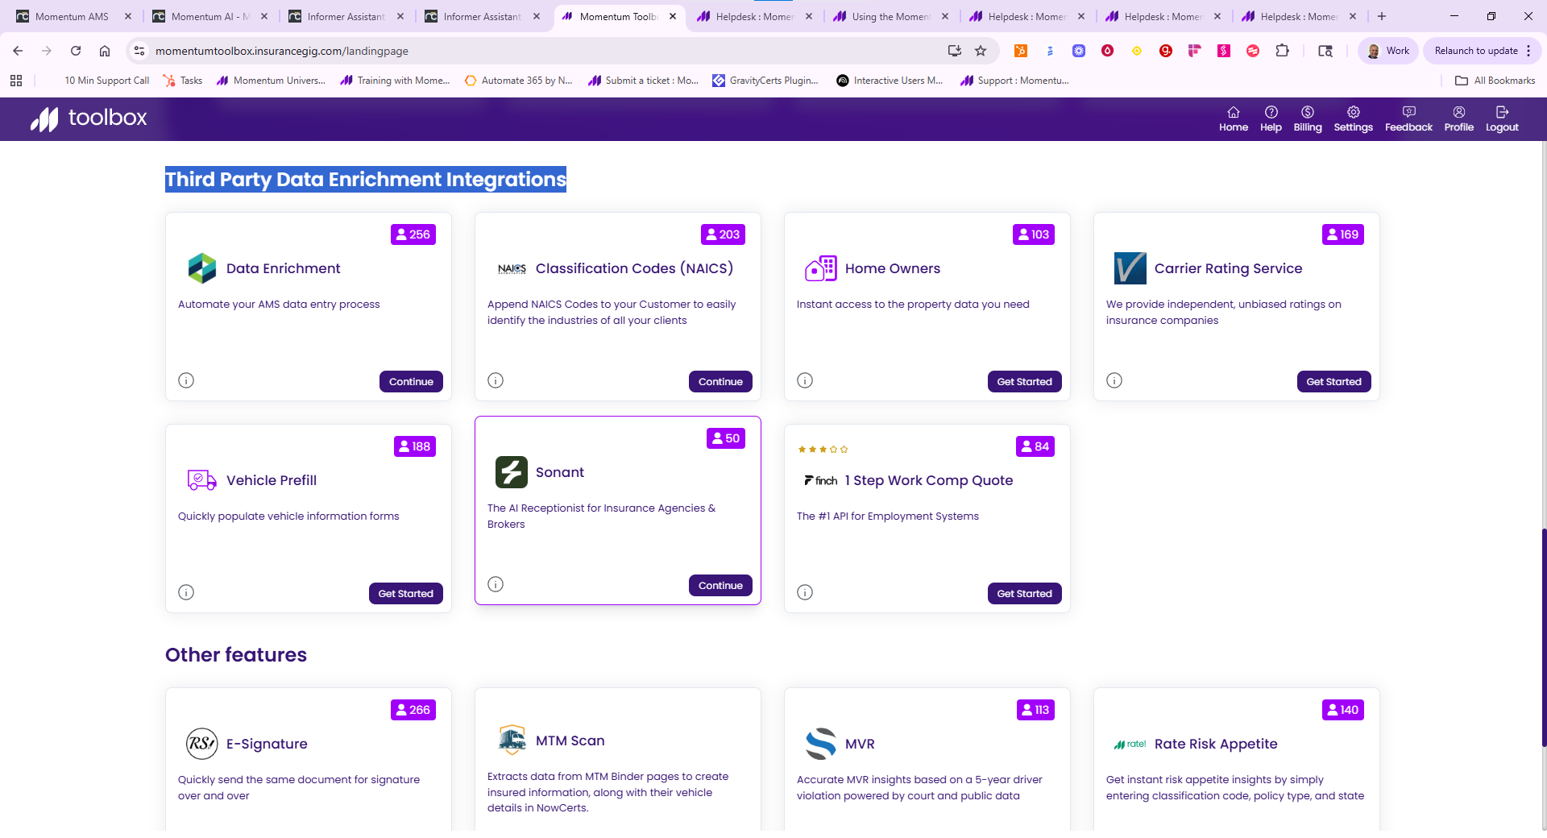
Task: Open the Home icon in toolbox header
Action: pyautogui.click(x=1233, y=118)
